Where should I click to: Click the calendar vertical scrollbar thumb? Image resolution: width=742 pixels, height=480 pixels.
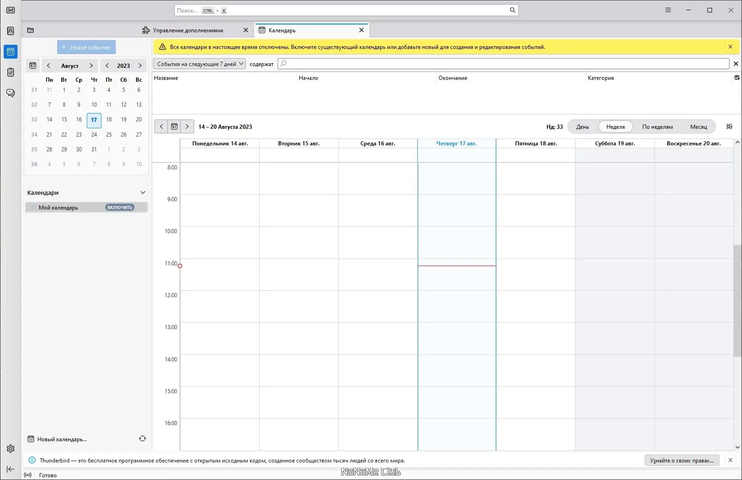pyautogui.click(x=737, y=300)
